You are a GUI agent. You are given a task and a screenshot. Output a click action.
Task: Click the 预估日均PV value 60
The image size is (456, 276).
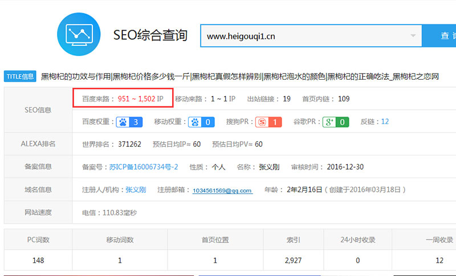coord(259,144)
